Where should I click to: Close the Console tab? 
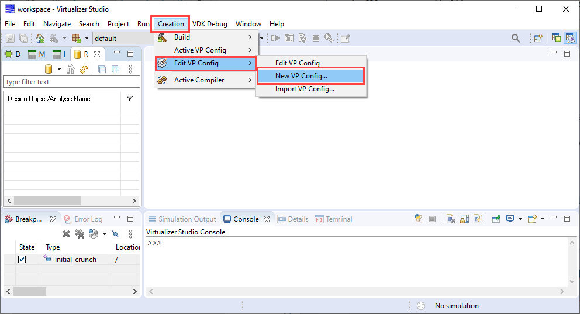[x=267, y=219]
